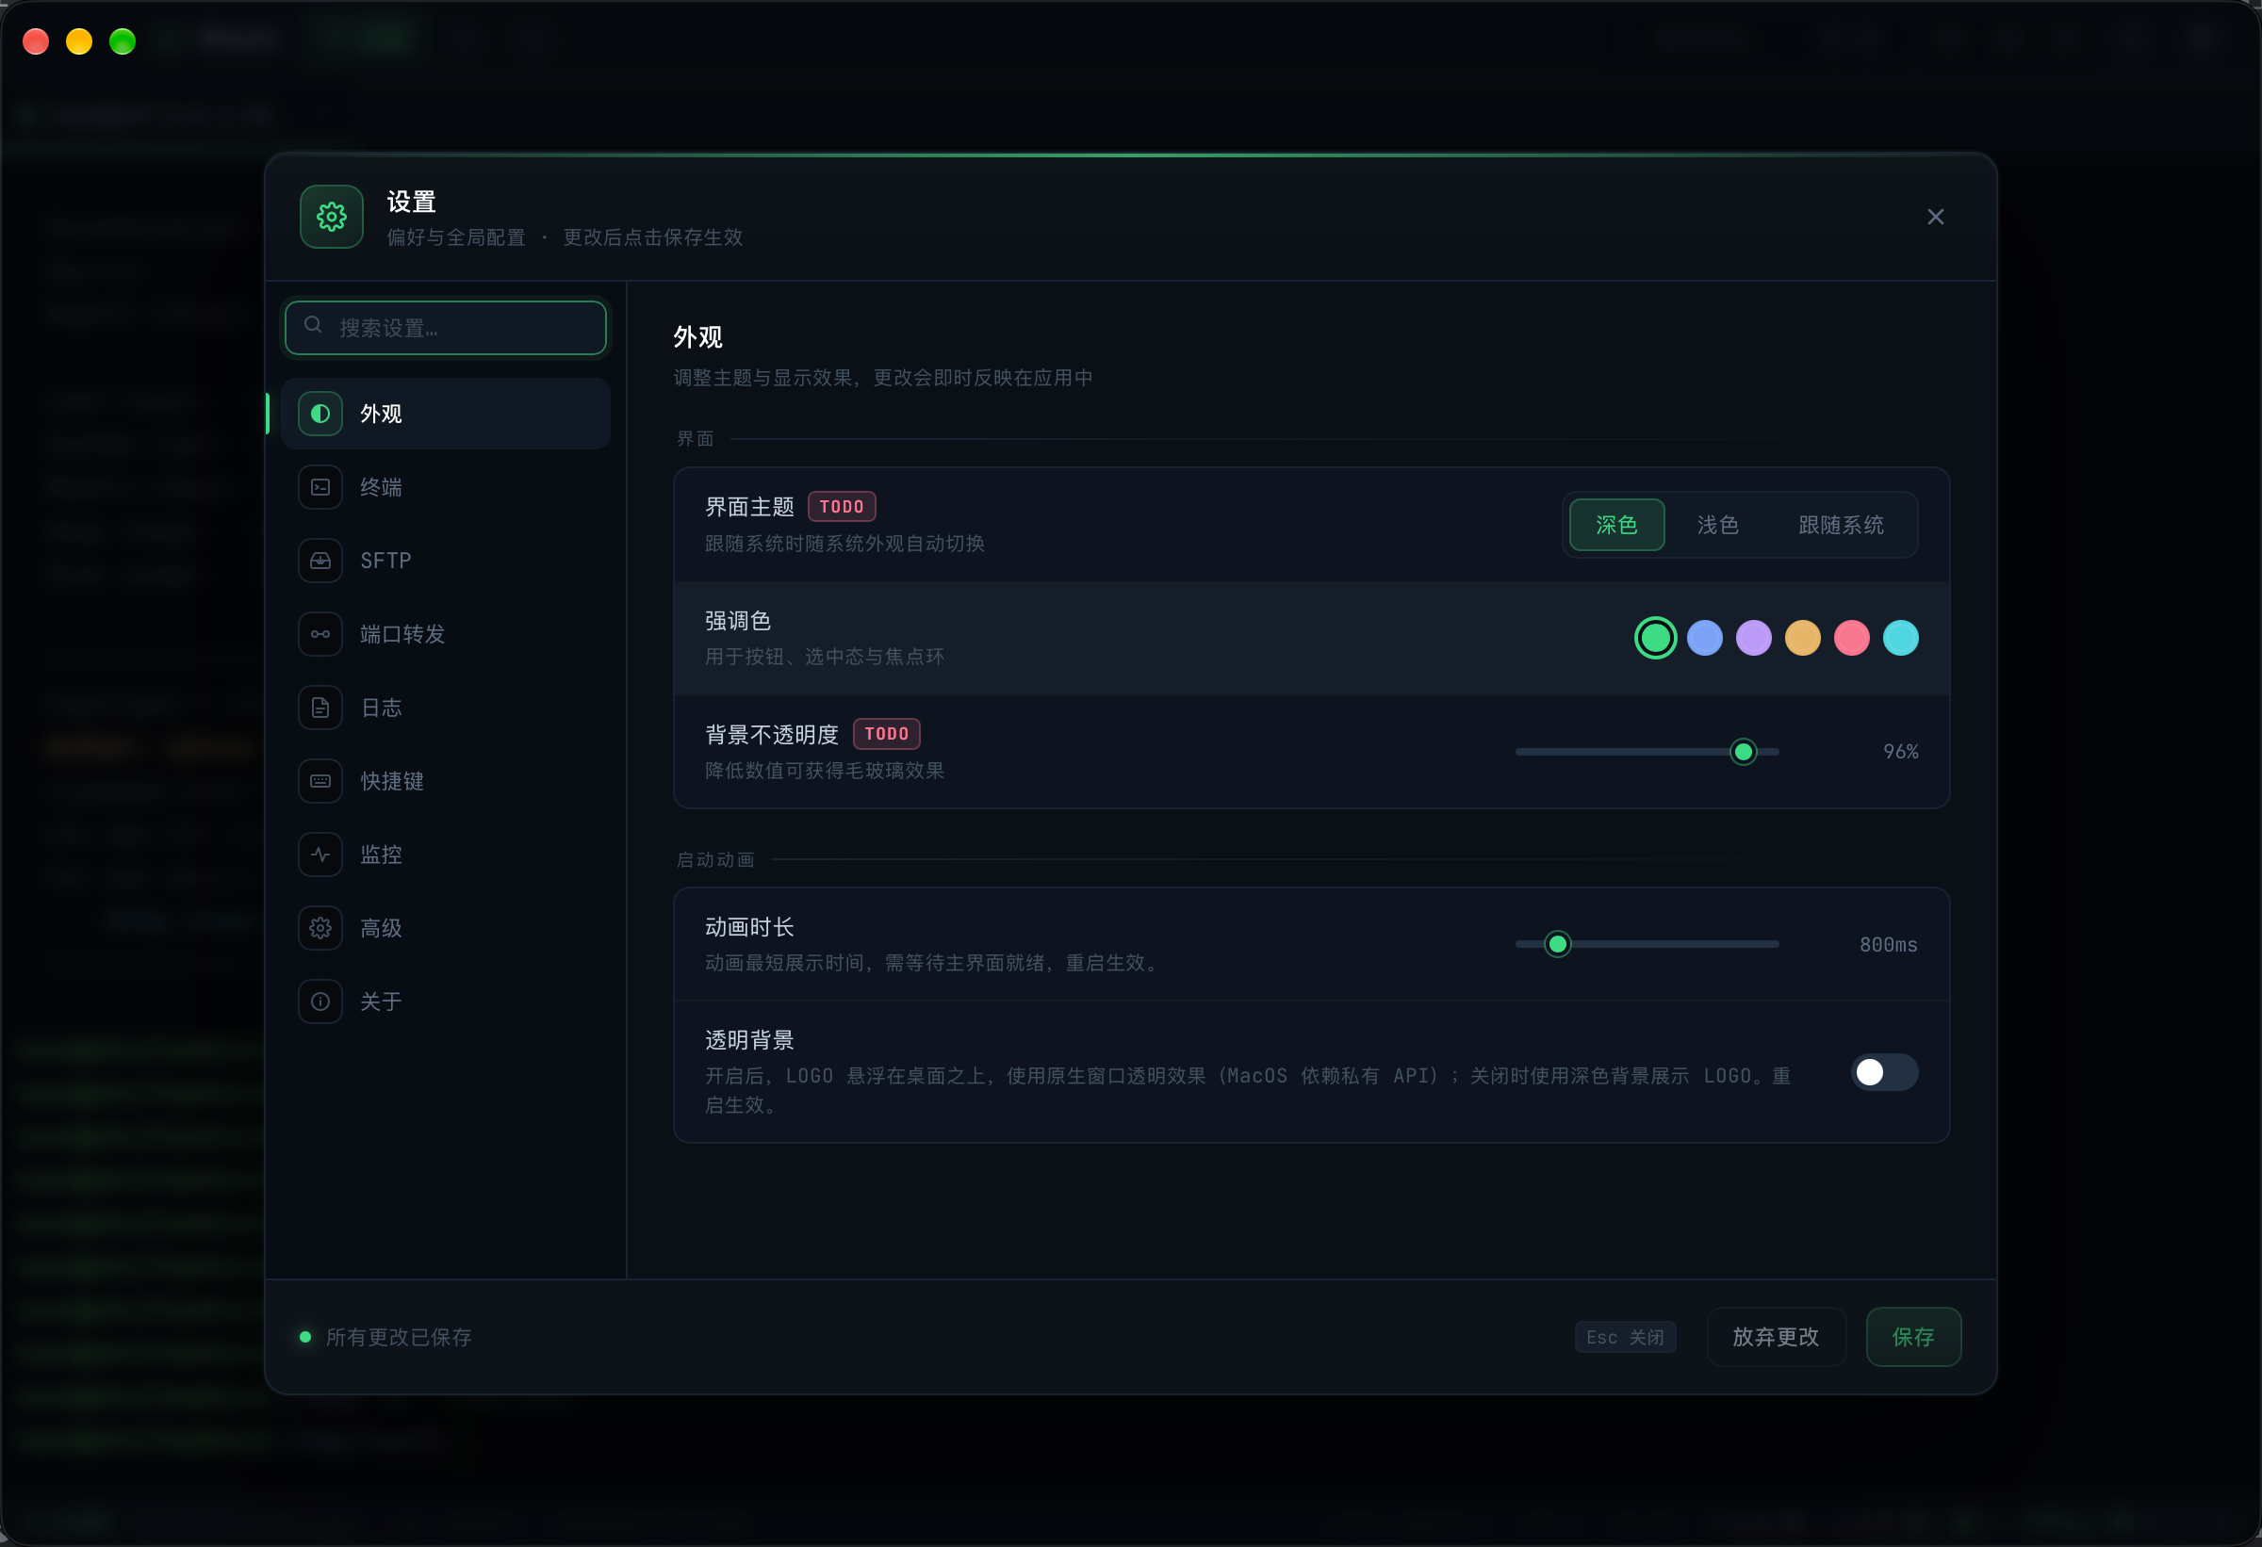The width and height of the screenshot is (2262, 1547).
Task: Click the Esc 关闭 hint chip
Action: pos(1625,1337)
